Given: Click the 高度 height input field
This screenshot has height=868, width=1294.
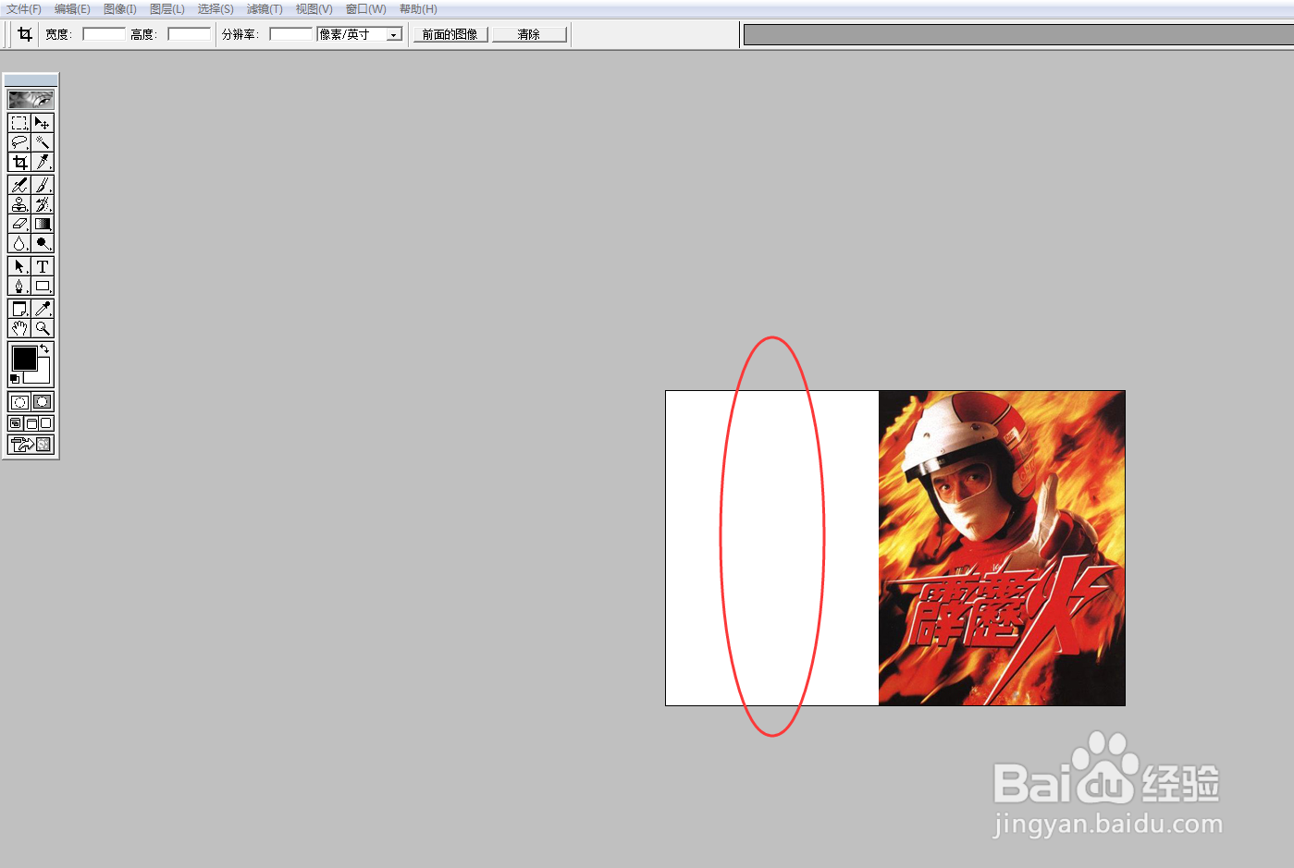Looking at the screenshot, I should coord(190,34).
